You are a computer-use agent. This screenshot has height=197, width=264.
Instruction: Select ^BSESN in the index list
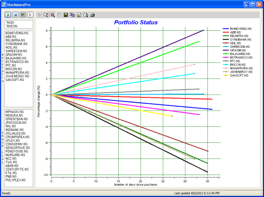pos(11,26)
